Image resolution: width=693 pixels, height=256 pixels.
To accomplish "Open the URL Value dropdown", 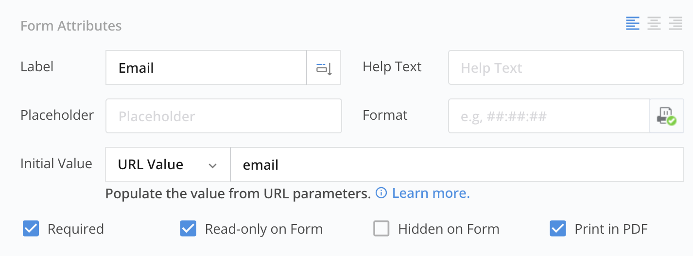I will tap(167, 165).
